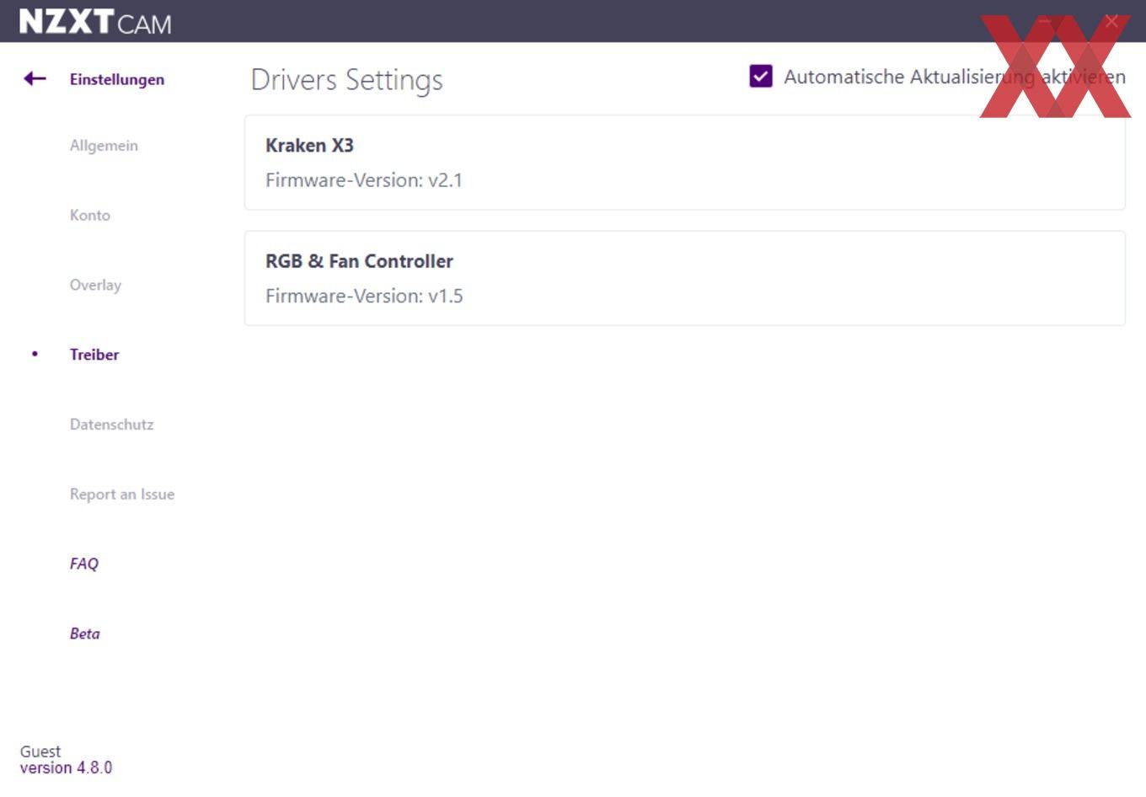Click the Guest account label
The height and width of the screenshot is (797, 1146).
pyautogui.click(x=40, y=752)
